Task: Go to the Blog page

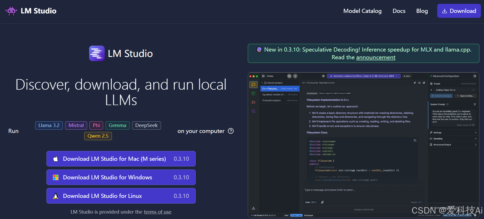Action: tap(422, 11)
